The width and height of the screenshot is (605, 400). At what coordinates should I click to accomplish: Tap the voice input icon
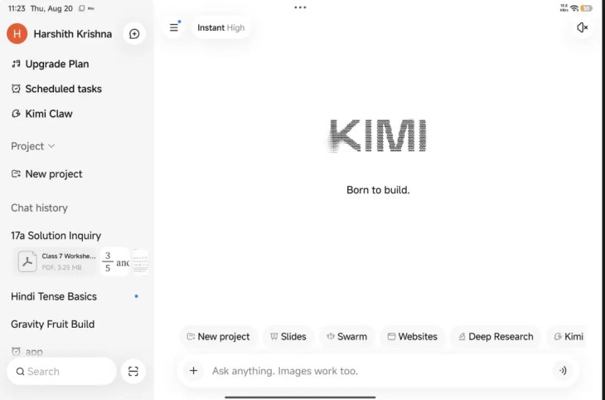coord(563,371)
